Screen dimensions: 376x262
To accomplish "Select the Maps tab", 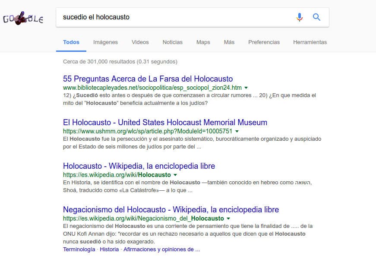I will pos(203,42).
